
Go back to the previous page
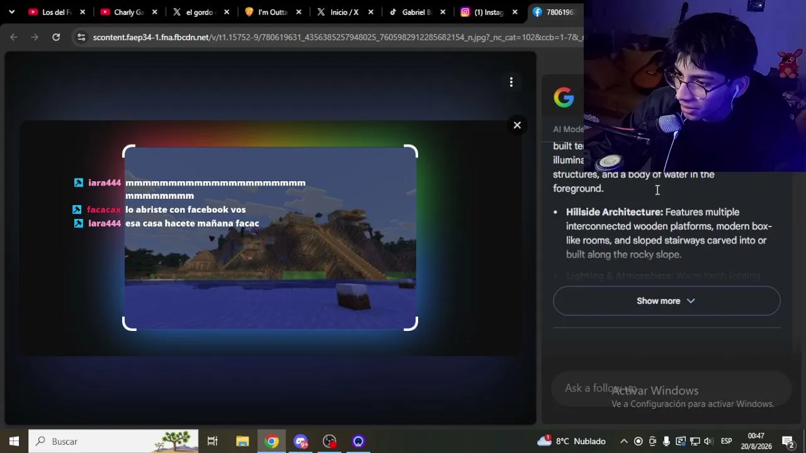click(x=14, y=37)
